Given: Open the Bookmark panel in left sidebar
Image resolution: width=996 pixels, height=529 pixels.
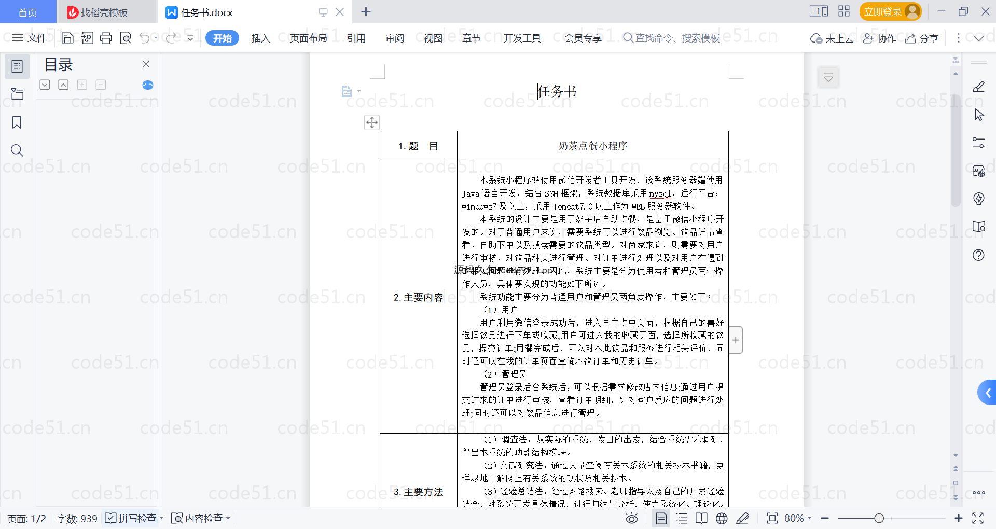Looking at the screenshot, I should point(17,122).
